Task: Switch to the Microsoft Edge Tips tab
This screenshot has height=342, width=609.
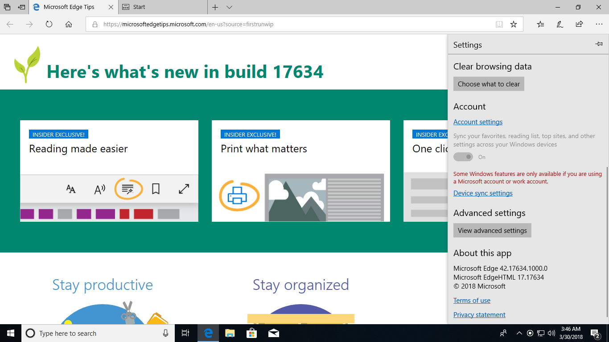Action: point(74,7)
